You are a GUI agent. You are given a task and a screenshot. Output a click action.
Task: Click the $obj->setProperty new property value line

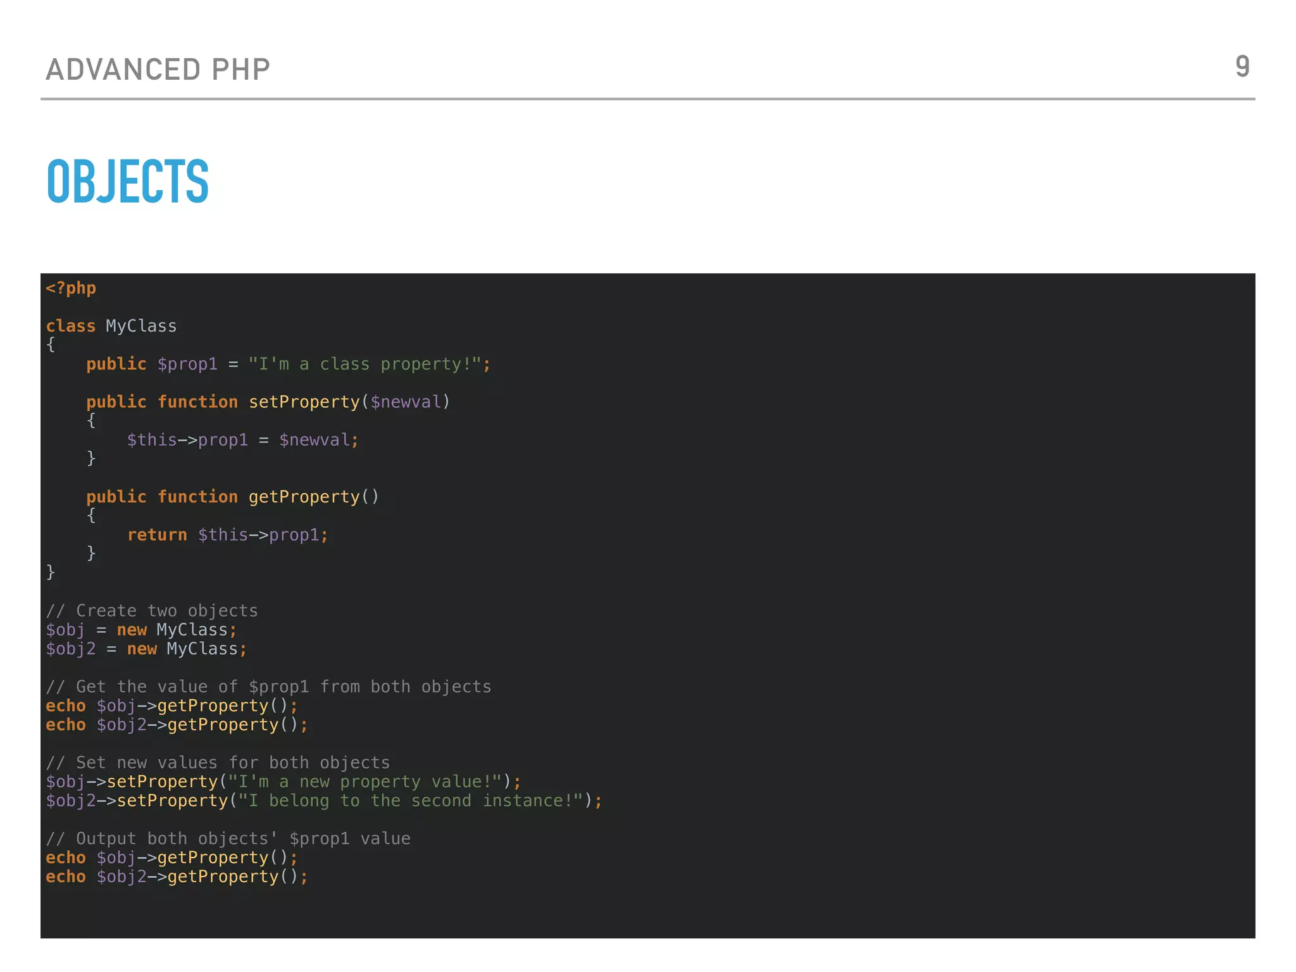283,782
